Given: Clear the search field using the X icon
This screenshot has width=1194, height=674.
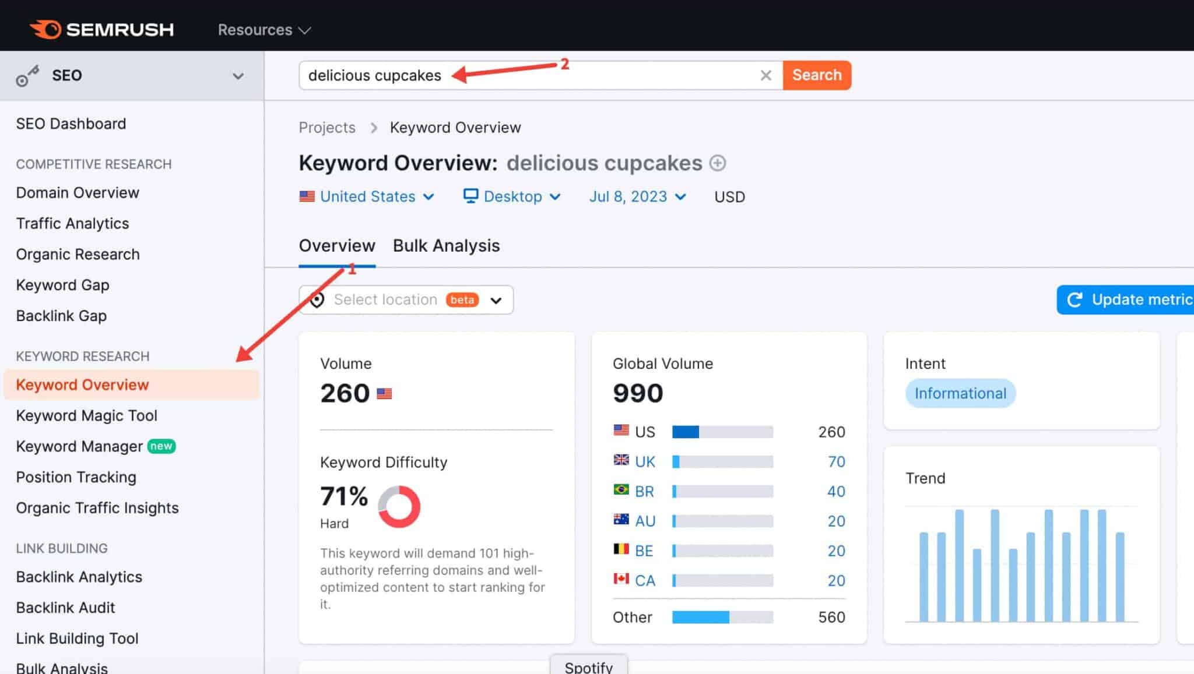Looking at the screenshot, I should coord(765,75).
